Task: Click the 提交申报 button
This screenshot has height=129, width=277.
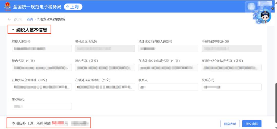Action: click(x=252, y=124)
